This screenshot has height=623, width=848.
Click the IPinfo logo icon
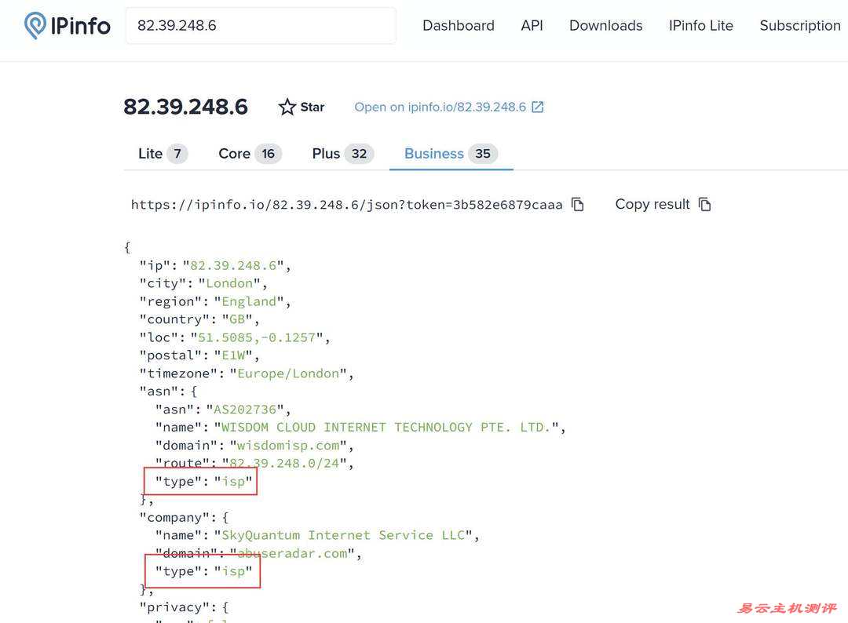click(35, 26)
